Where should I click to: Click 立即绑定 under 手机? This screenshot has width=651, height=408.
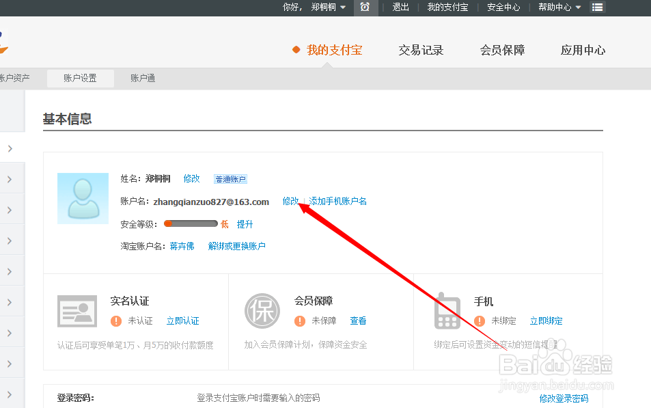click(546, 321)
